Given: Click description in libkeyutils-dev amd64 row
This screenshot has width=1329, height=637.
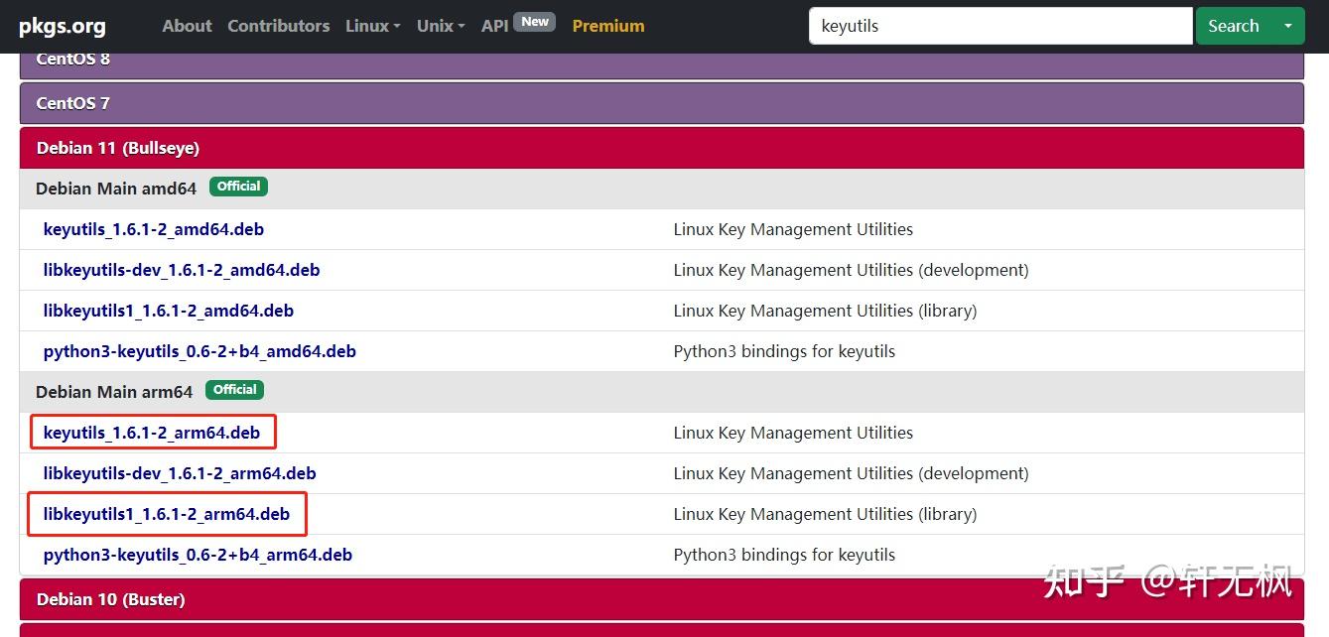Looking at the screenshot, I should (x=851, y=270).
